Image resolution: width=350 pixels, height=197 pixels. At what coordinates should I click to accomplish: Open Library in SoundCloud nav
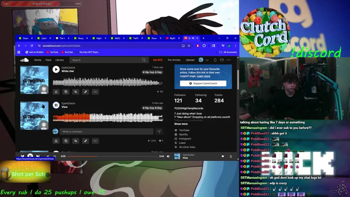click(x=60, y=60)
